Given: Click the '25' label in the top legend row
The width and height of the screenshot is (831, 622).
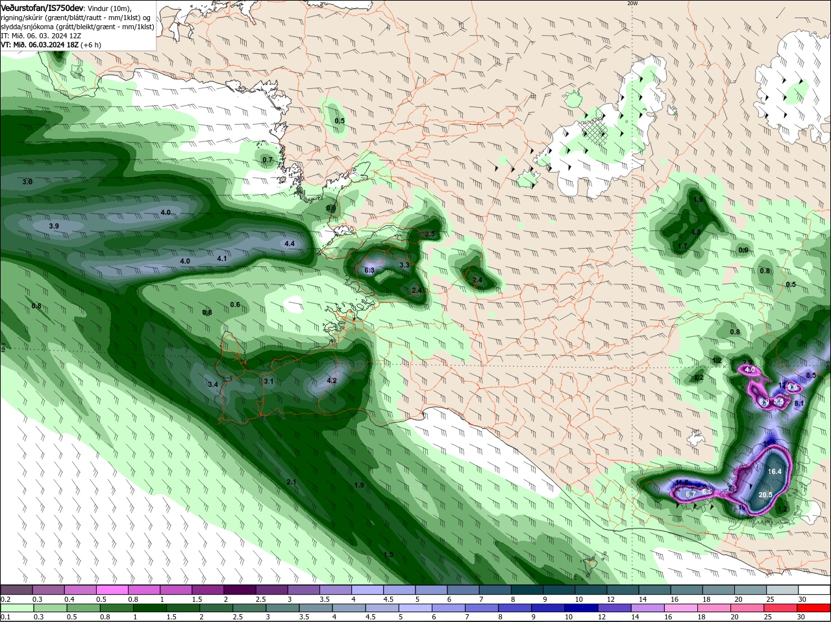Looking at the screenshot, I should [x=771, y=599].
